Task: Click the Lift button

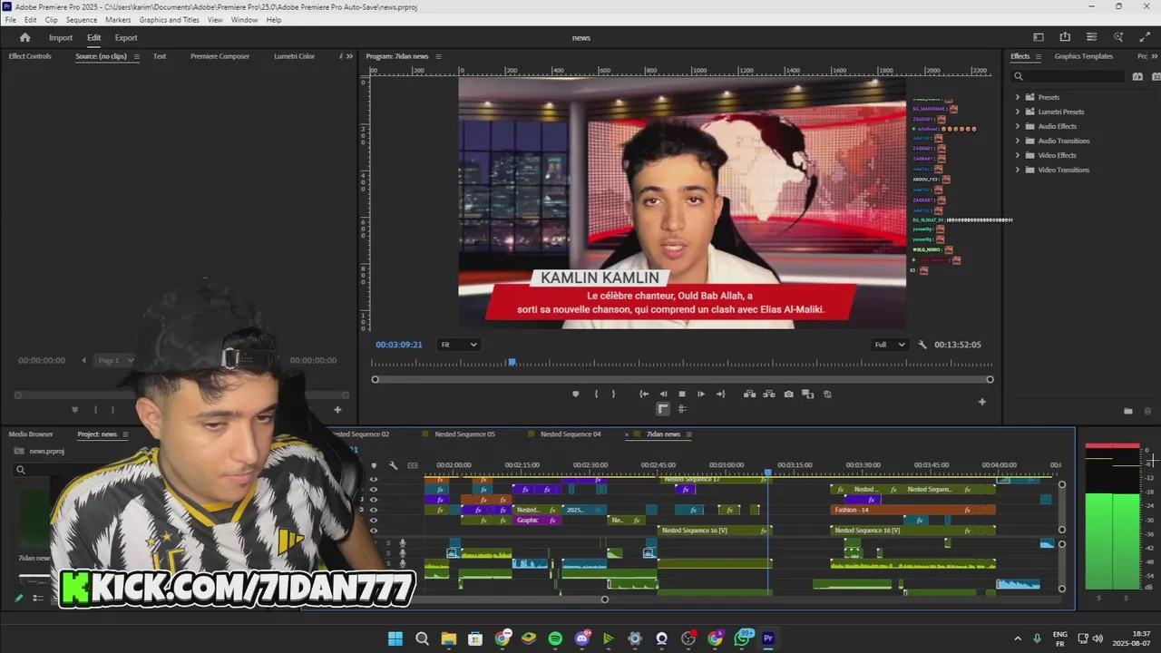Action: pyautogui.click(x=749, y=394)
